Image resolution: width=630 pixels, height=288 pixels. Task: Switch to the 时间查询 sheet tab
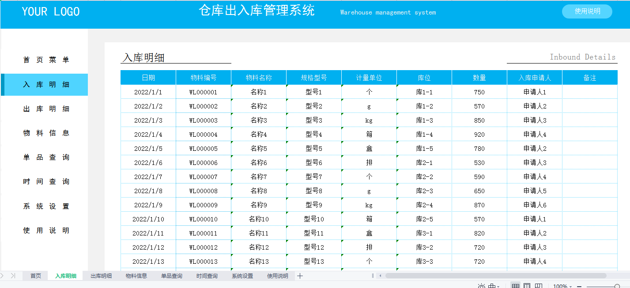(x=207, y=276)
